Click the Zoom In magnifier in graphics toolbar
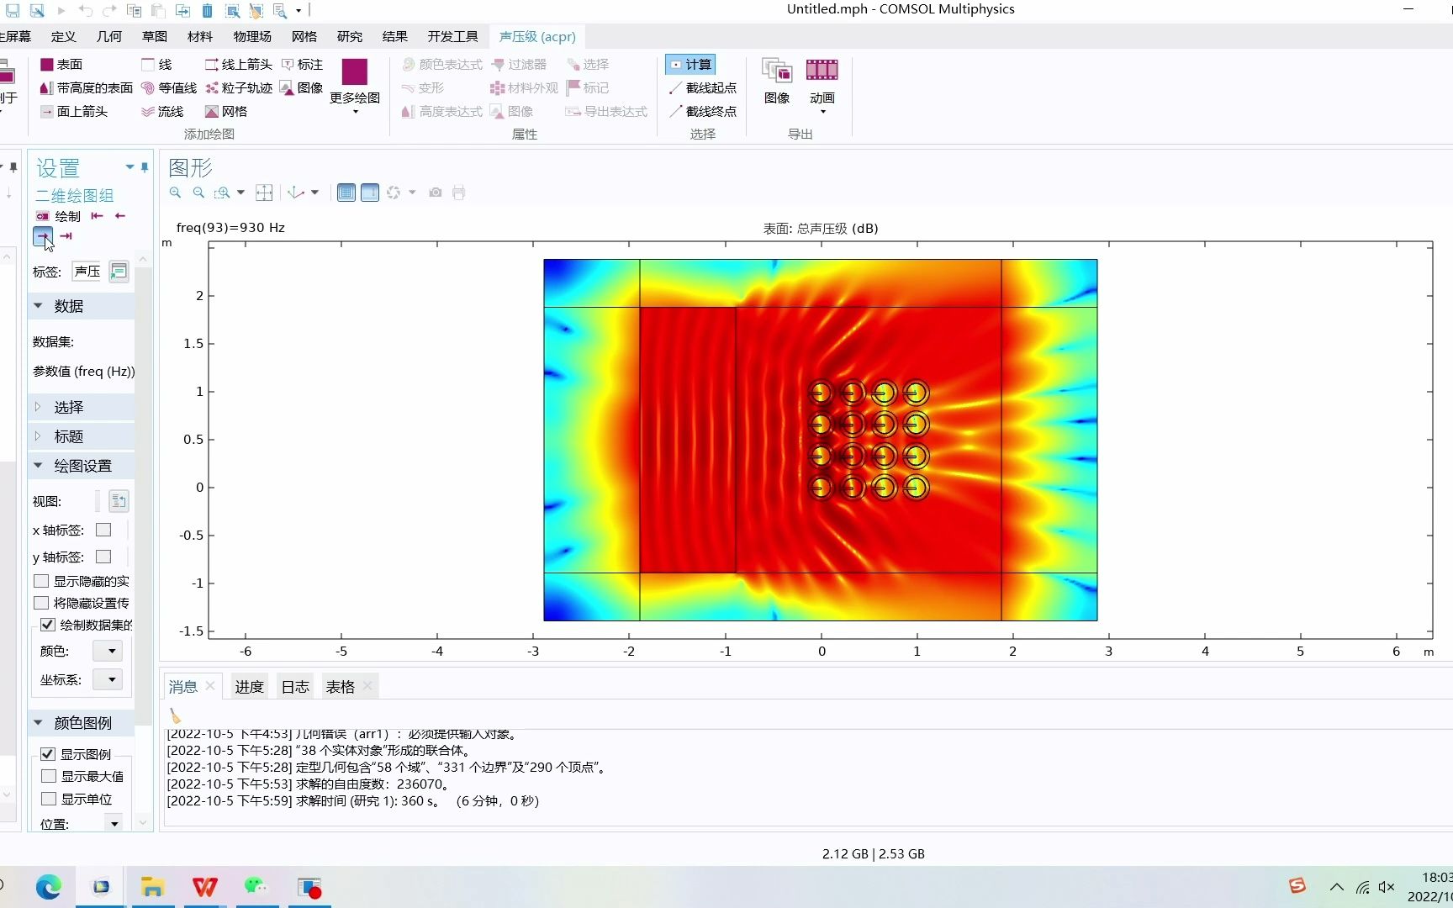The image size is (1453, 908). [x=175, y=193]
